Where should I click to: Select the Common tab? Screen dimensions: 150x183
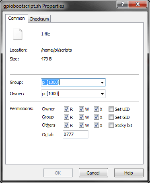(x=16, y=18)
